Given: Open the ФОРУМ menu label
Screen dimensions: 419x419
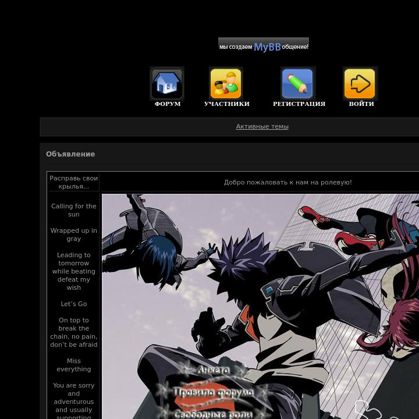Looking at the screenshot, I should click(x=168, y=104).
